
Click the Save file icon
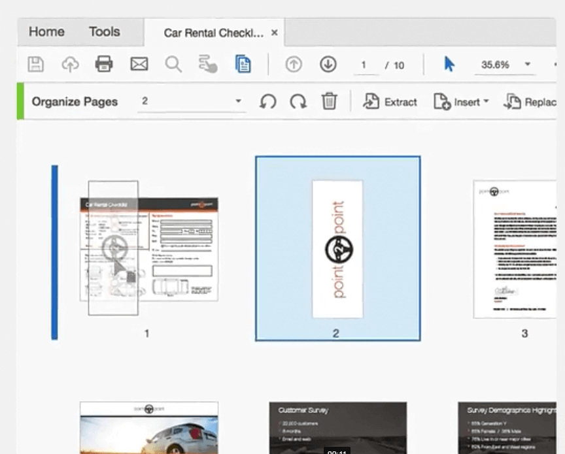(x=35, y=64)
